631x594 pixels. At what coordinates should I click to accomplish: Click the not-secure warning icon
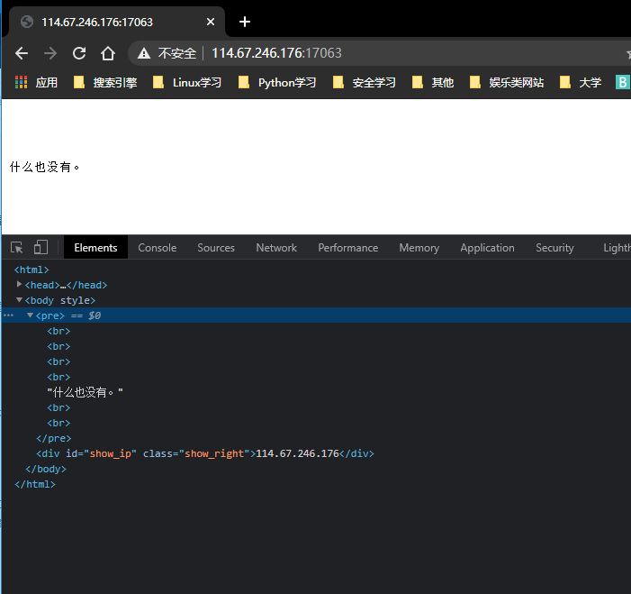tap(144, 53)
